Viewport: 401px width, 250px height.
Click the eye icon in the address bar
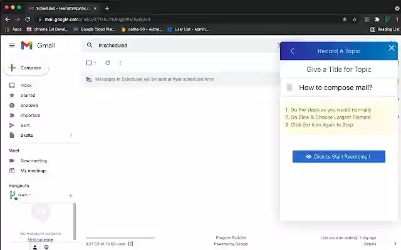tap(345, 19)
